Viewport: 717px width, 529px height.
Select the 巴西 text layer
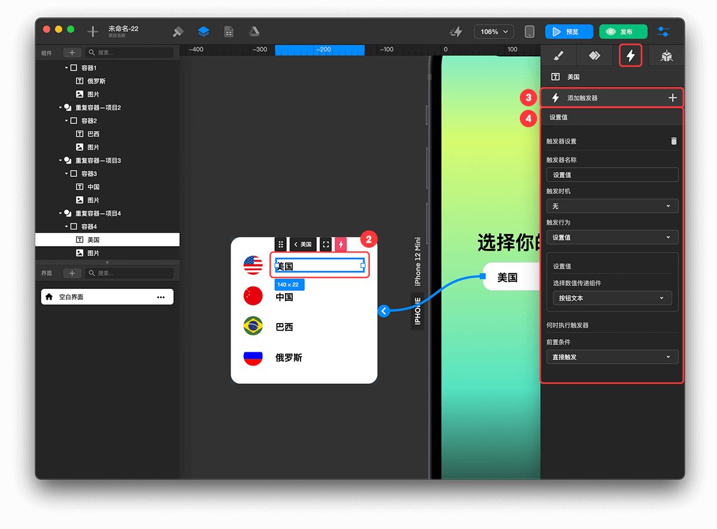click(x=93, y=134)
